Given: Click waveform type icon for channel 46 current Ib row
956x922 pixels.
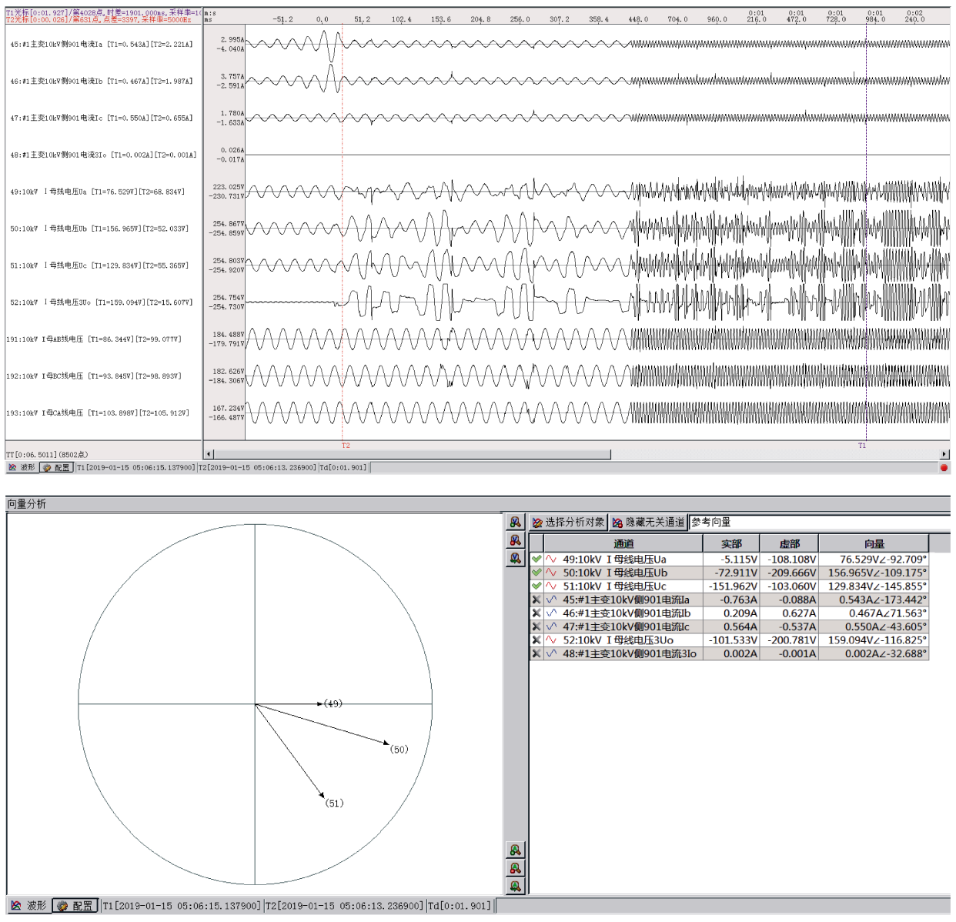Looking at the screenshot, I should tap(551, 613).
